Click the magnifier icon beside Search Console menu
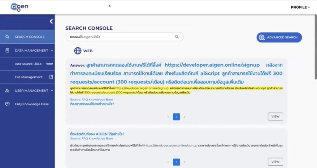317x168 pixels. 7,37
